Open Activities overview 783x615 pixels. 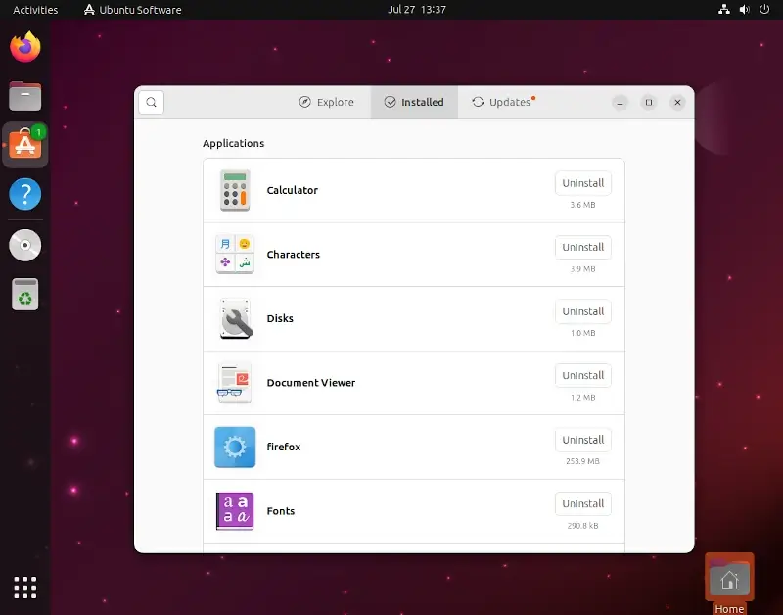click(35, 10)
